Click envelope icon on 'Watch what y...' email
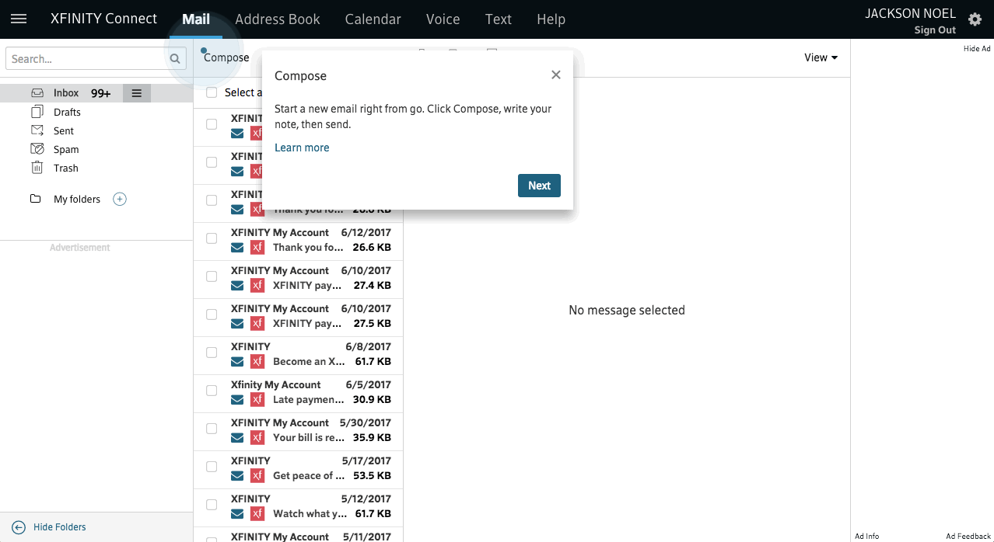994x542 pixels. tap(238, 514)
